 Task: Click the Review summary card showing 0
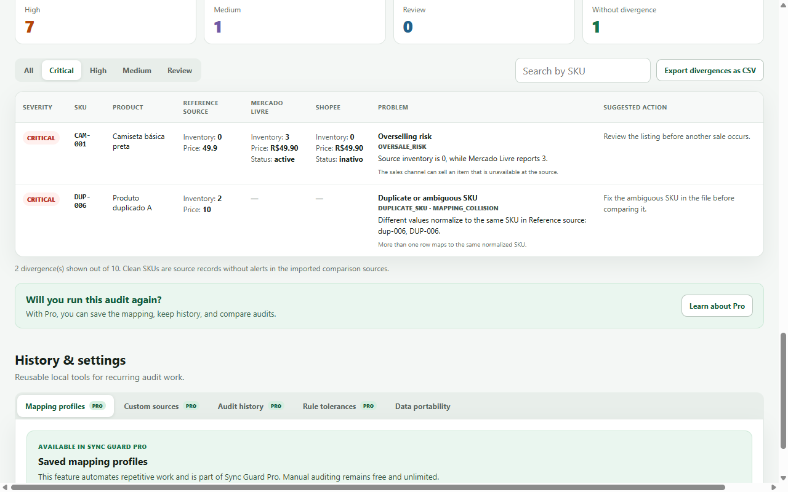tap(484, 22)
